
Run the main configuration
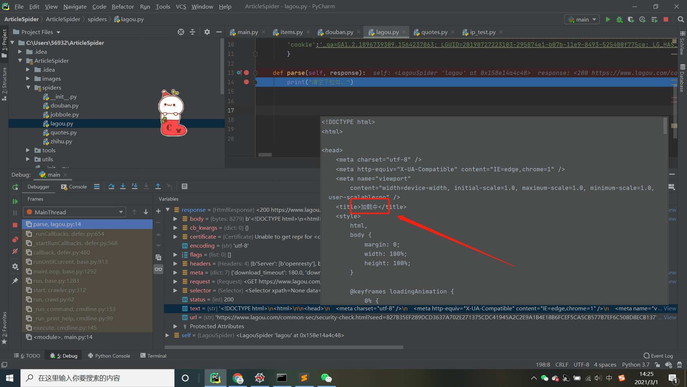(608, 19)
